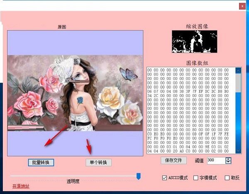The width and height of the screenshot is (249, 194).
Task: Click the 阈值 label
Action: [x=199, y=161]
